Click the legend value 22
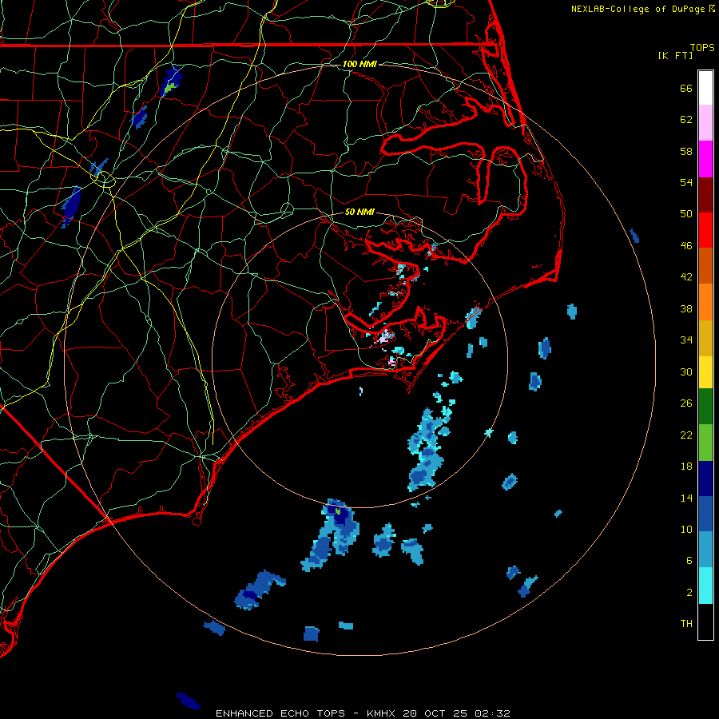Viewport: 719px width, 719px height. pyautogui.click(x=686, y=435)
